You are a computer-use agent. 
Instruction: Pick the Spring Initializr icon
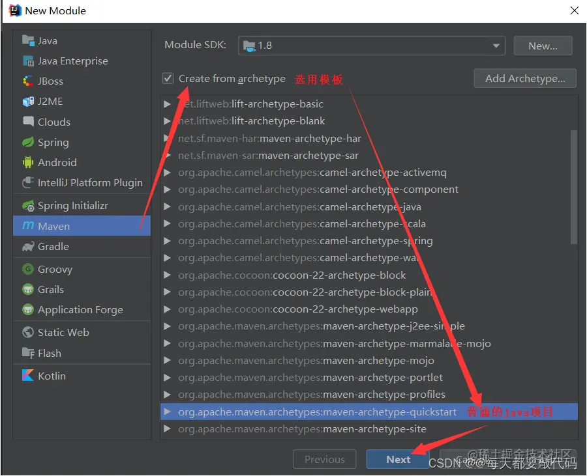click(28, 206)
